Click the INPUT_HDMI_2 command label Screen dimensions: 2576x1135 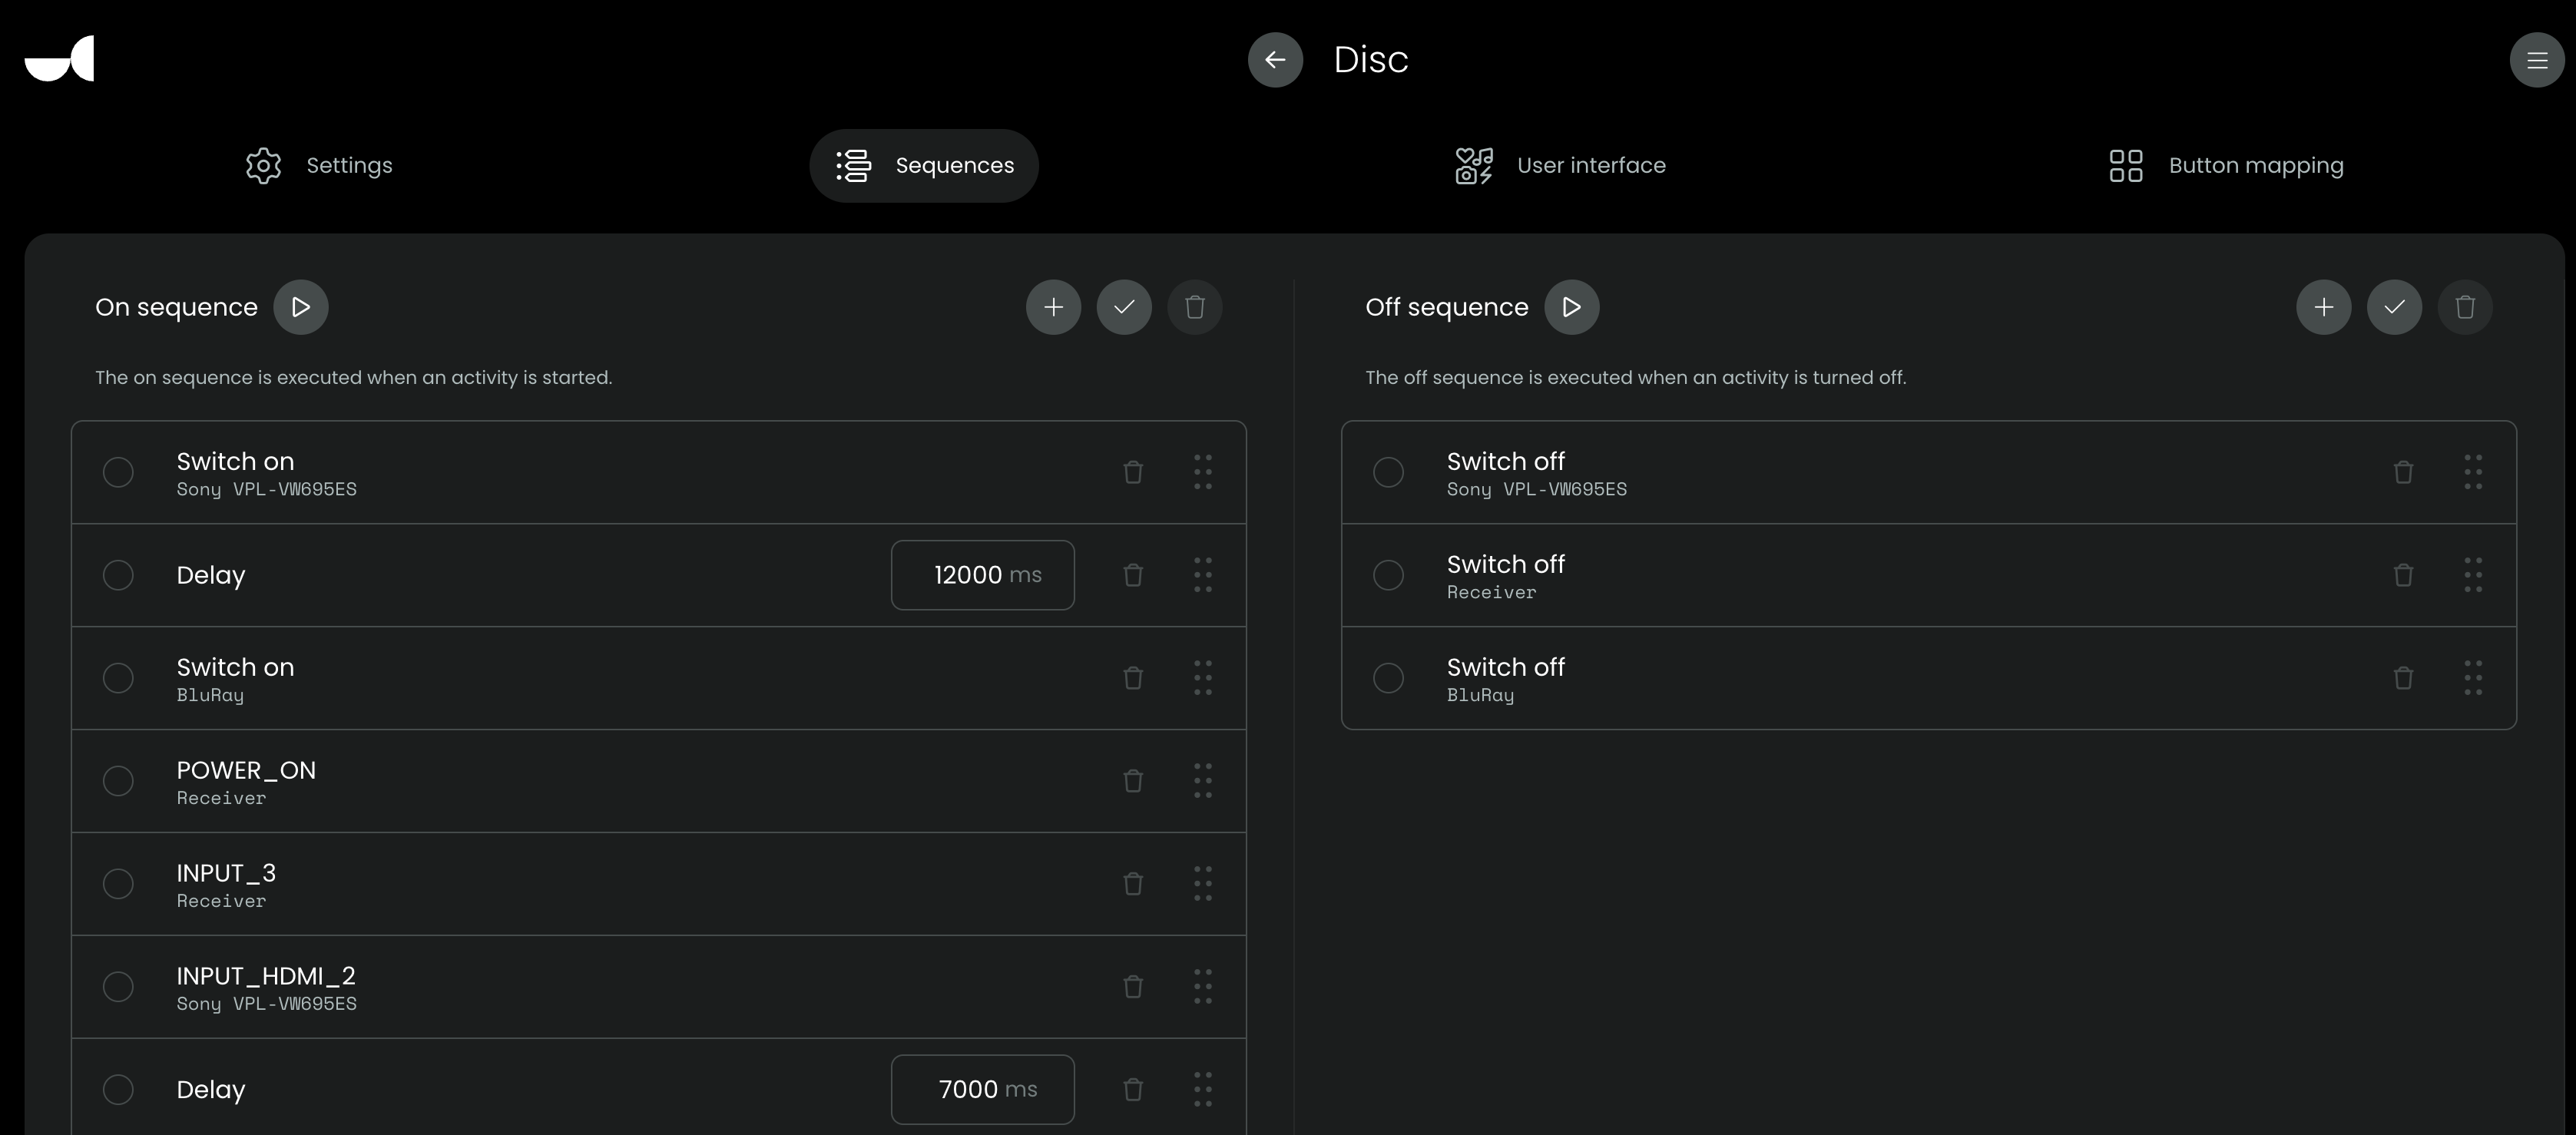tap(266, 976)
